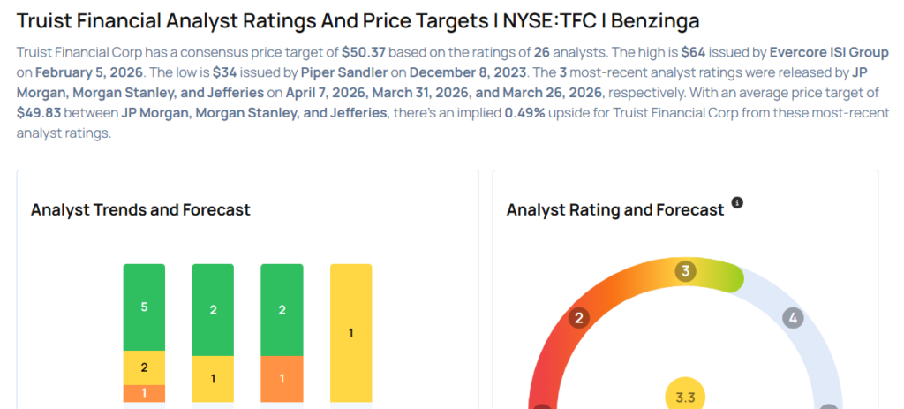The height and width of the screenshot is (409, 904).
Task: Select the gauge marker numbered 3
Action: pos(684,271)
